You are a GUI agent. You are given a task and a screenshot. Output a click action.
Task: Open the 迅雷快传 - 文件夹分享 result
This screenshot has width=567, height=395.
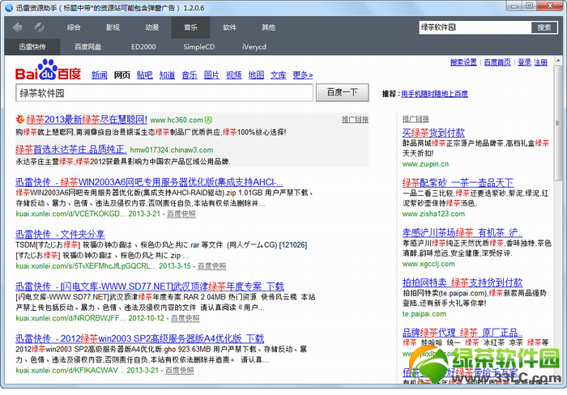click(60, 234)
